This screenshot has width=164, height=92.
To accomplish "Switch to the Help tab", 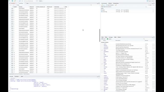I will (115, 37).
